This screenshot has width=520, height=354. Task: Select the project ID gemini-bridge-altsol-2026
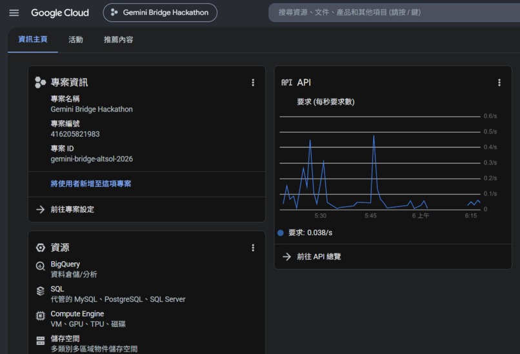92,159
